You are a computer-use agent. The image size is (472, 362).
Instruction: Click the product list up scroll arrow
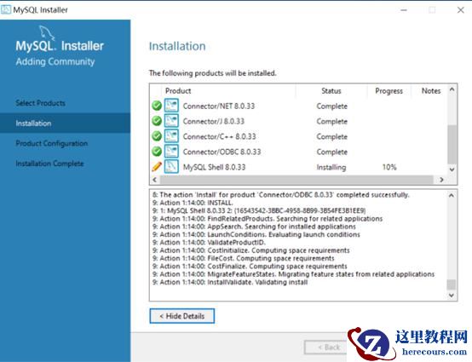(452, 89)
